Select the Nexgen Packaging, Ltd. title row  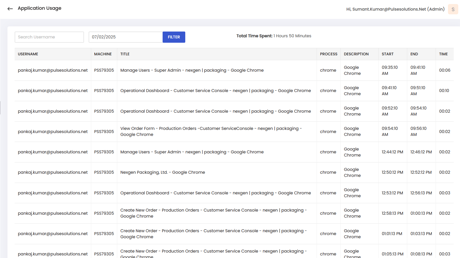click(163, 172)
